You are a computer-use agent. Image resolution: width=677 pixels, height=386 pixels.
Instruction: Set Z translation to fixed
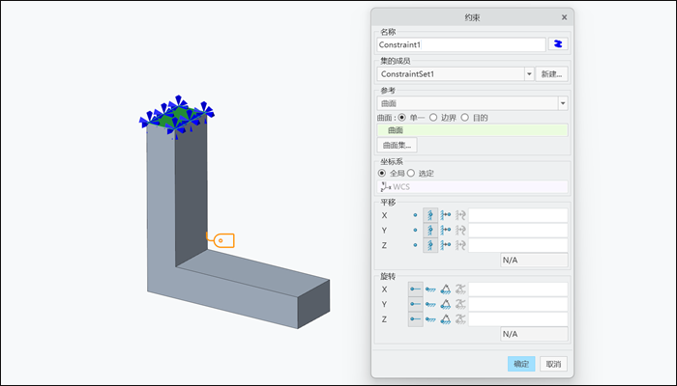tap(430, 245)
